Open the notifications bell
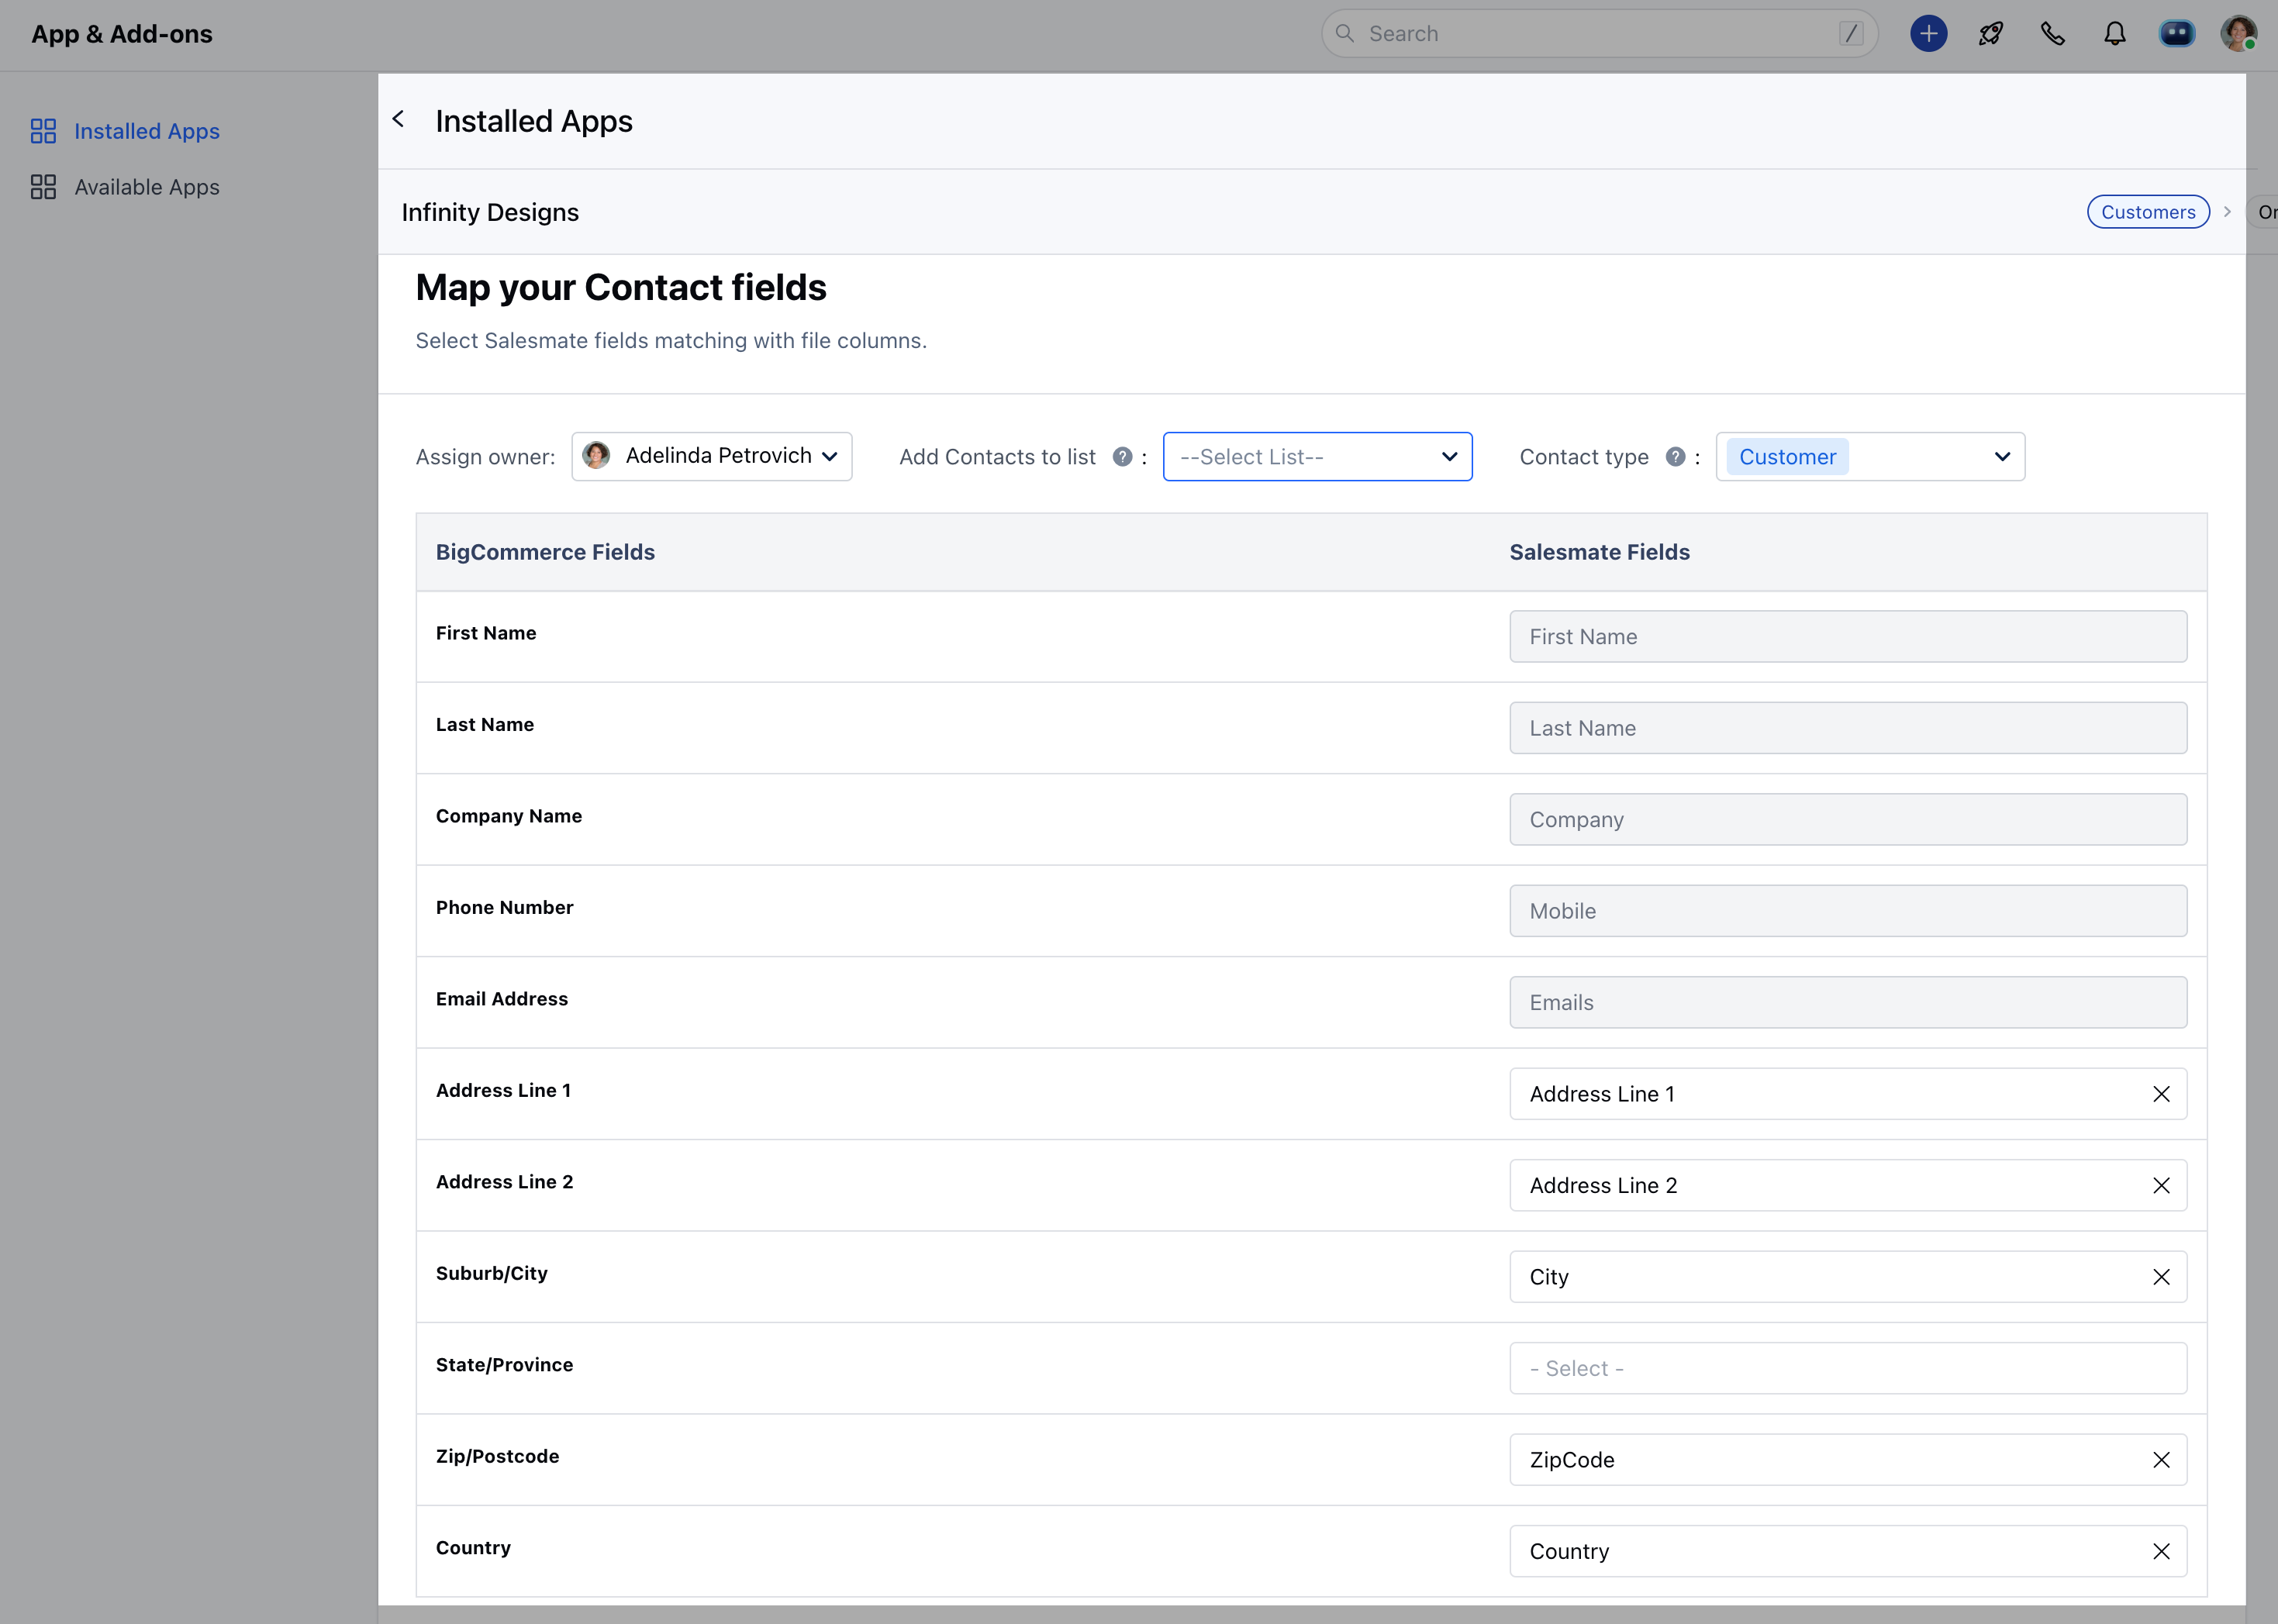This screenshot has height=1624, width=2278. pos(2115,33)
